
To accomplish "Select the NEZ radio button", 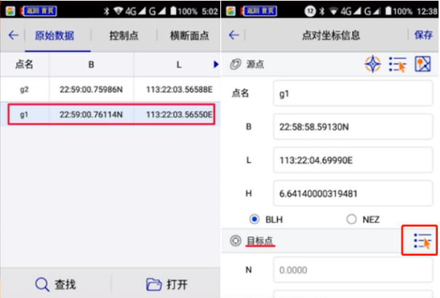I will pyautogui.click(x=351, y=219).
